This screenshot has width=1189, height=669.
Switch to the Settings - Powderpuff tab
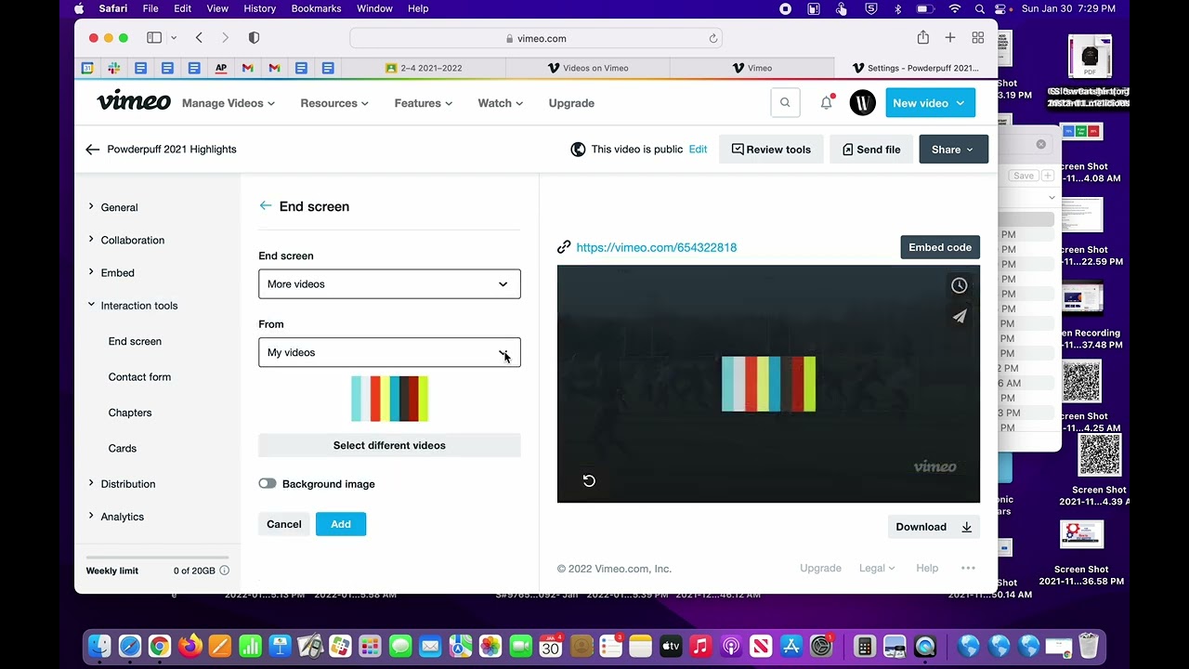915,68
